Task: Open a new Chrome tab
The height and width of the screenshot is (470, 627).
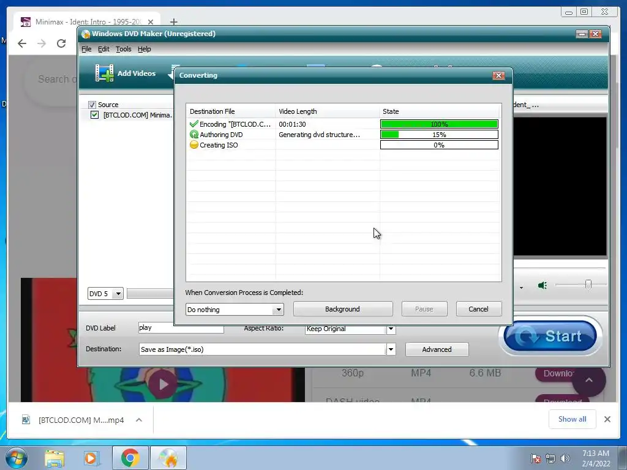Action: pos(173,21)
